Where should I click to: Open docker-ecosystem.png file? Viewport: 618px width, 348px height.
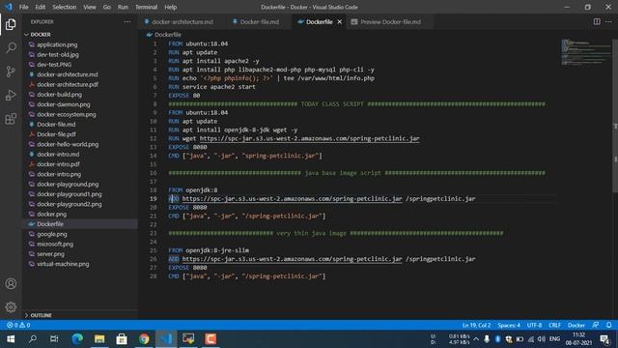click(x=67, y=114)
